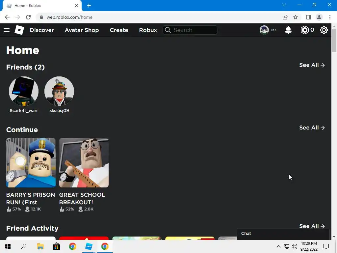Go to Discover page
Viewport: 337px width, 253px height.
click(x=42, y=30)
